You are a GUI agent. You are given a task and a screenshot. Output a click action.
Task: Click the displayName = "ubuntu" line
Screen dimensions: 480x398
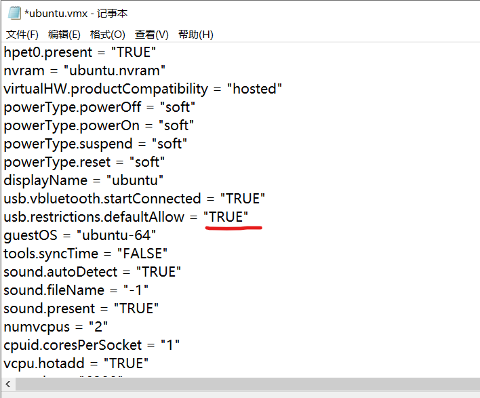83,180
